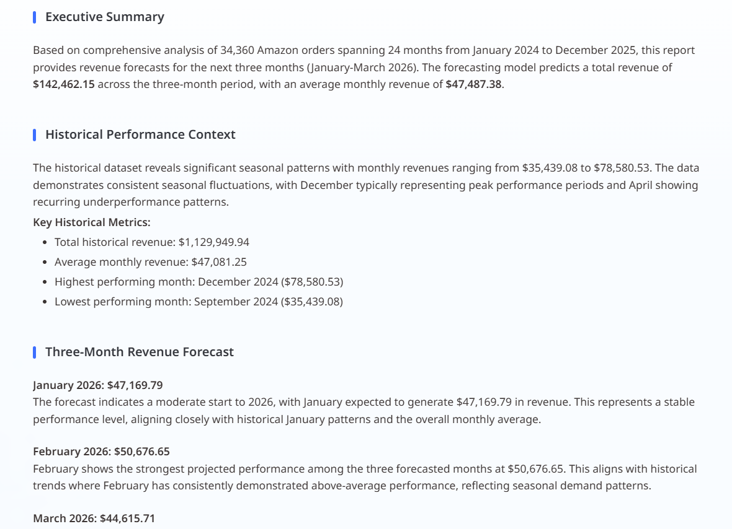This screenshot has width=732, height=529.
Task: Click the March 2026: $44,615.71 subheading
Action: click(x=94, y=518)
